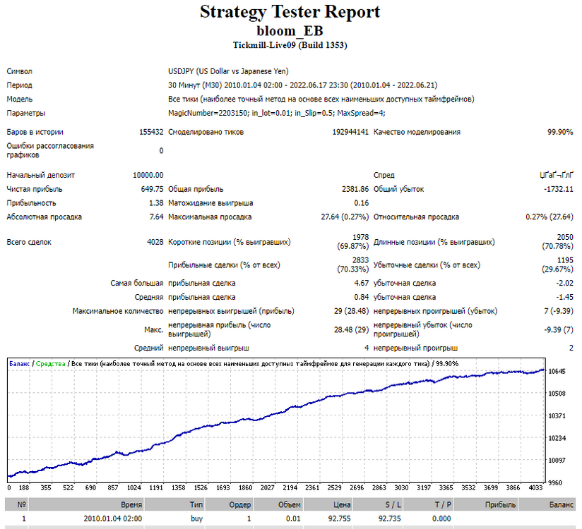Click the buy type cell in row 1
The height and width of the screenshot is (529, 582).
[x=197, y=518]
